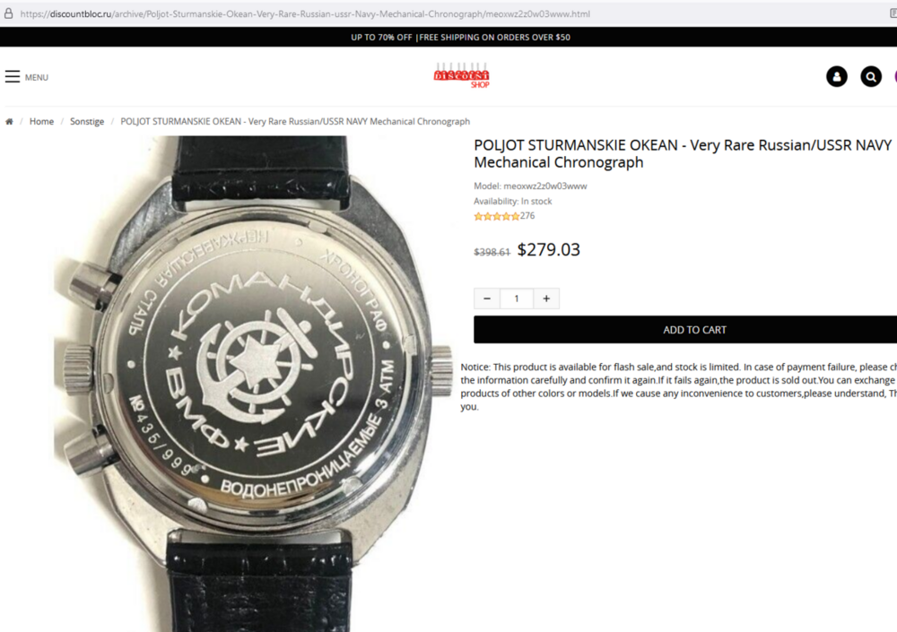Click the five-star rating icons
This screenshot has height=632, width=897.
pos(497,216)
